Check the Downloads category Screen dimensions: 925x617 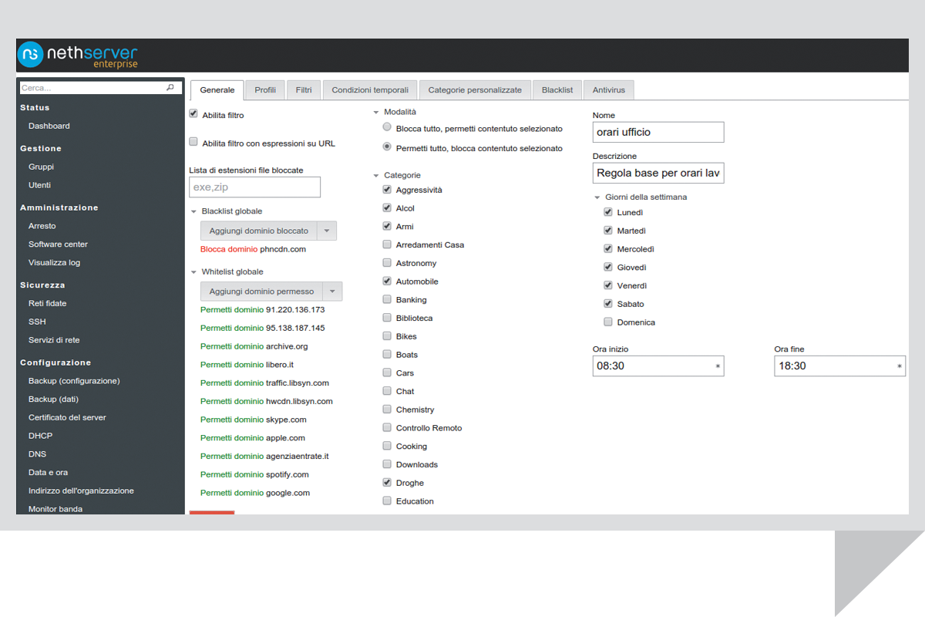[x=387, y=464]
